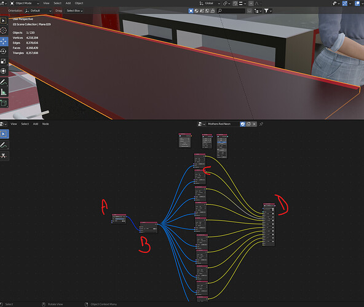The width and height of the screenshot is (364, 307).
Task: Activate the viewport Annotate tool
Action: pyautogui.click(x=4, y=82)
